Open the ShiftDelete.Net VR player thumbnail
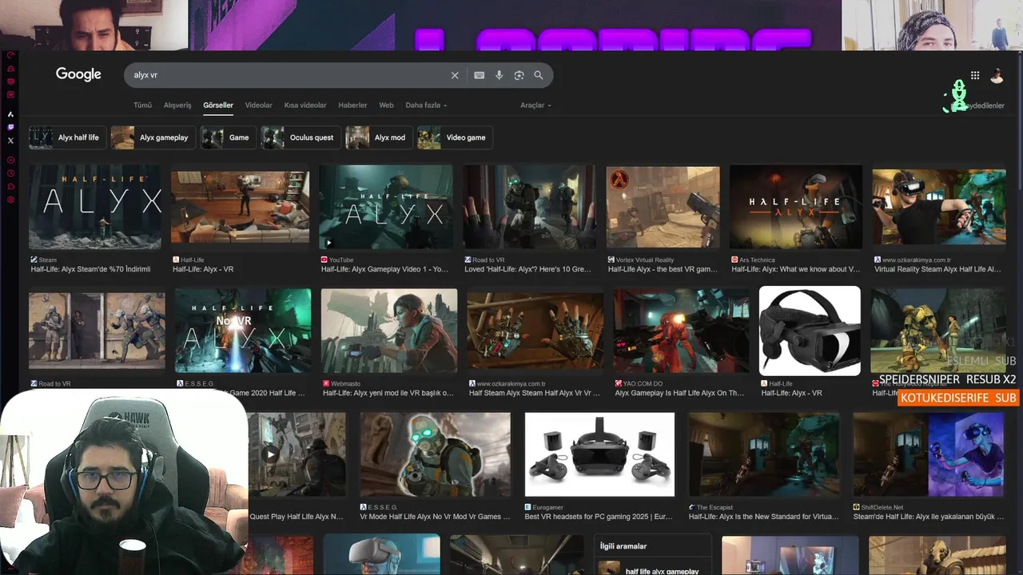 point(929,454)
